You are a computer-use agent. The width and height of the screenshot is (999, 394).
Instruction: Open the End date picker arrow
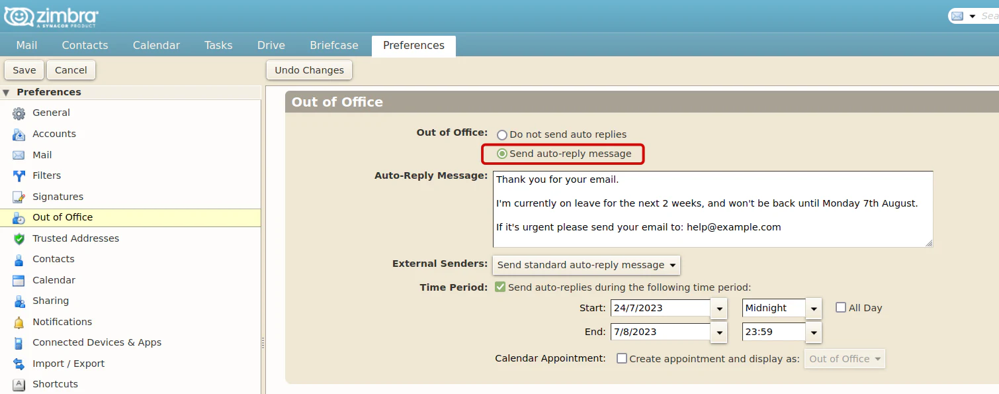coord(719,332)
